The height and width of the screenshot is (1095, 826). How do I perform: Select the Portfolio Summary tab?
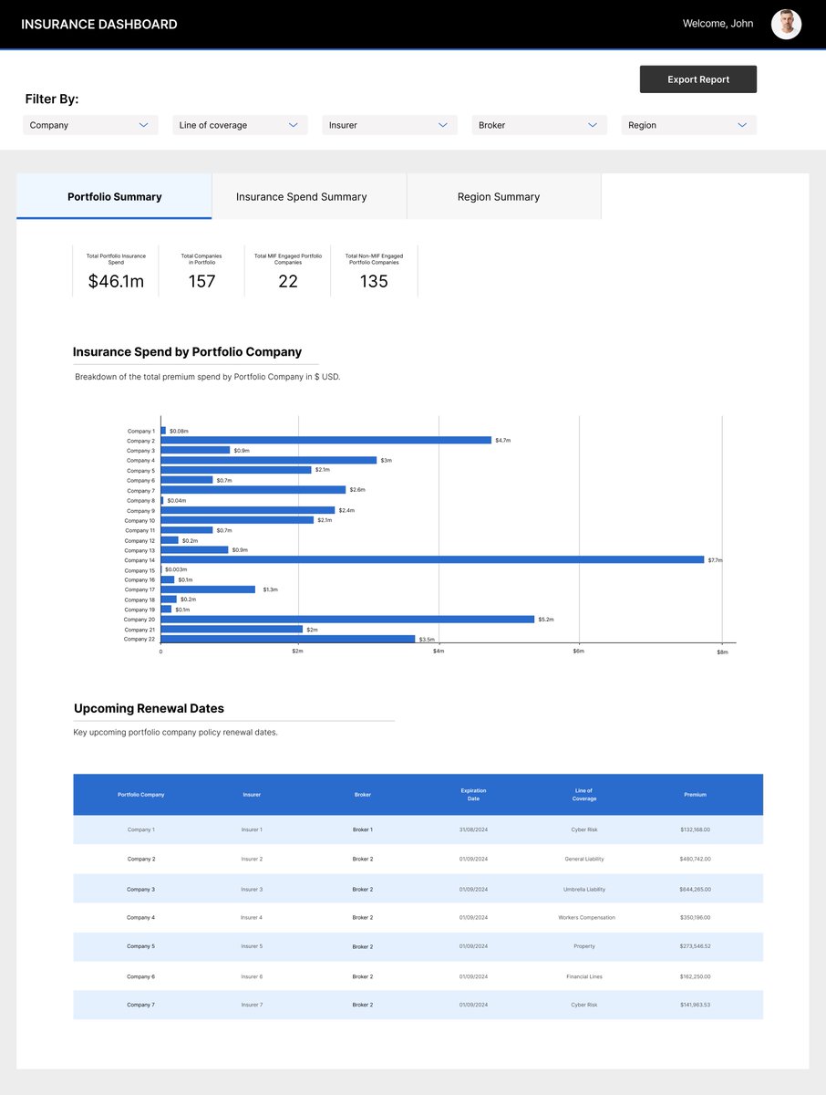(114, 196)
